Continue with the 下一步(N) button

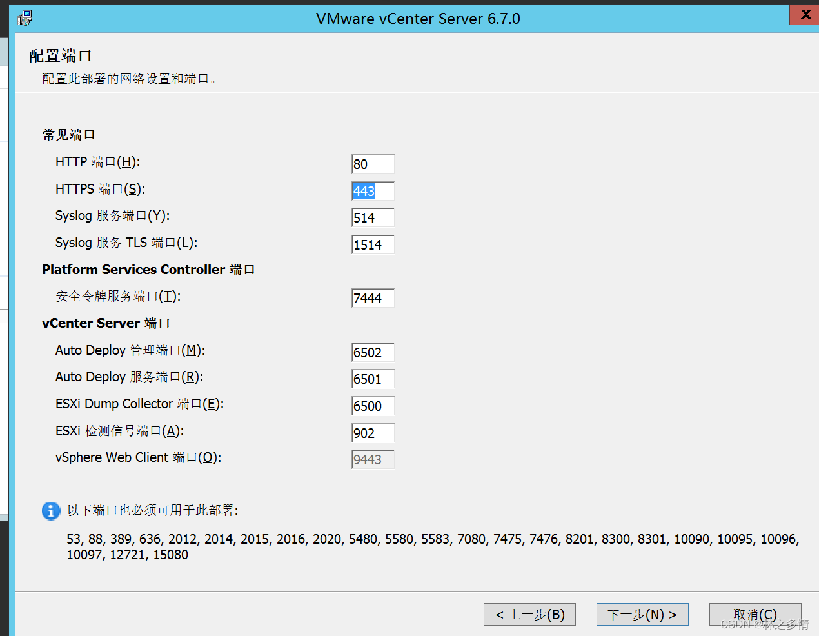click(x=642, y=614)
